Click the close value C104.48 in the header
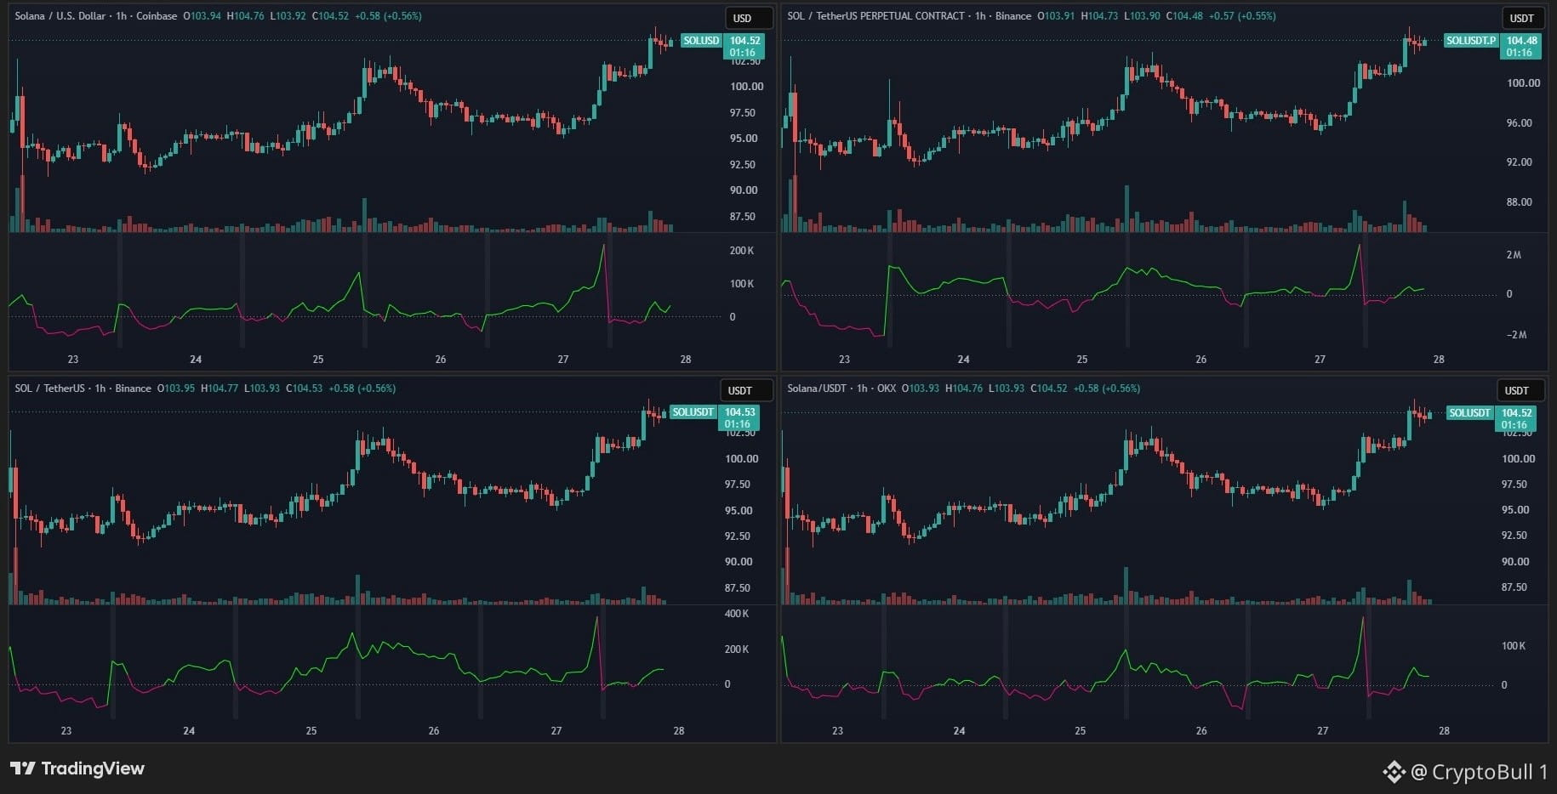Screen dimensions: 1557x794 click(1184, 16)
